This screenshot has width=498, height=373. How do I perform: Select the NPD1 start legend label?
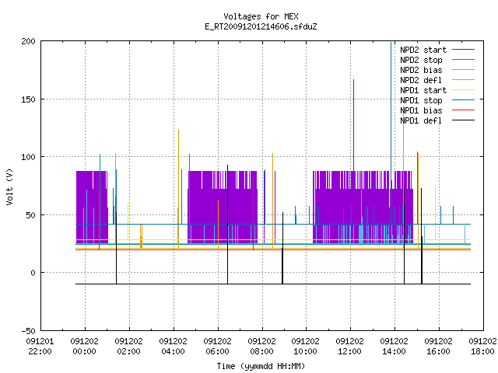(423, 90)
